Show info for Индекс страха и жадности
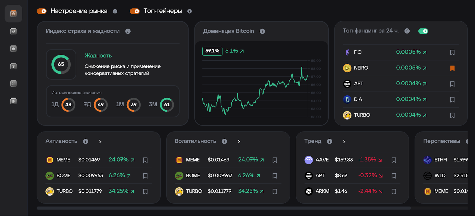 click(128, 31)
